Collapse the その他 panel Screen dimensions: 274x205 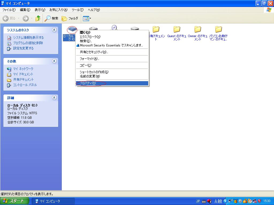[54, 61]
